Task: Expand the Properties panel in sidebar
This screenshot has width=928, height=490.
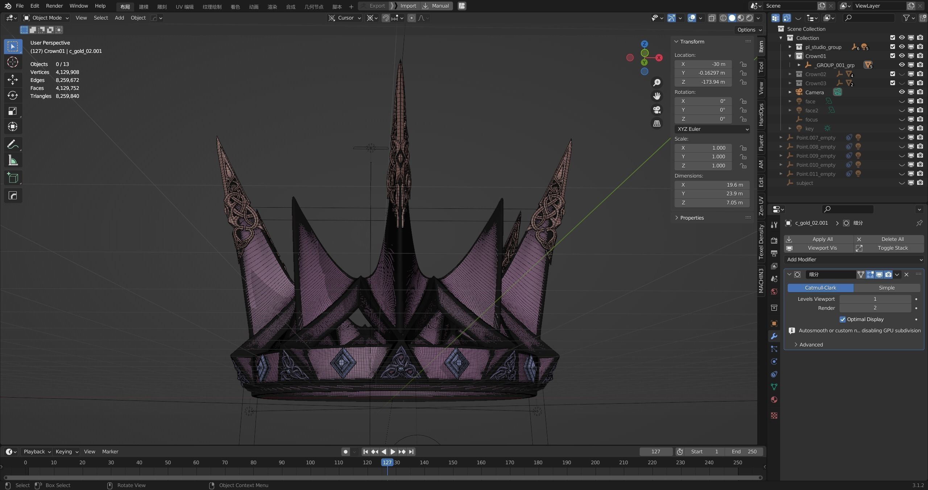Action: tap(692, 218)
